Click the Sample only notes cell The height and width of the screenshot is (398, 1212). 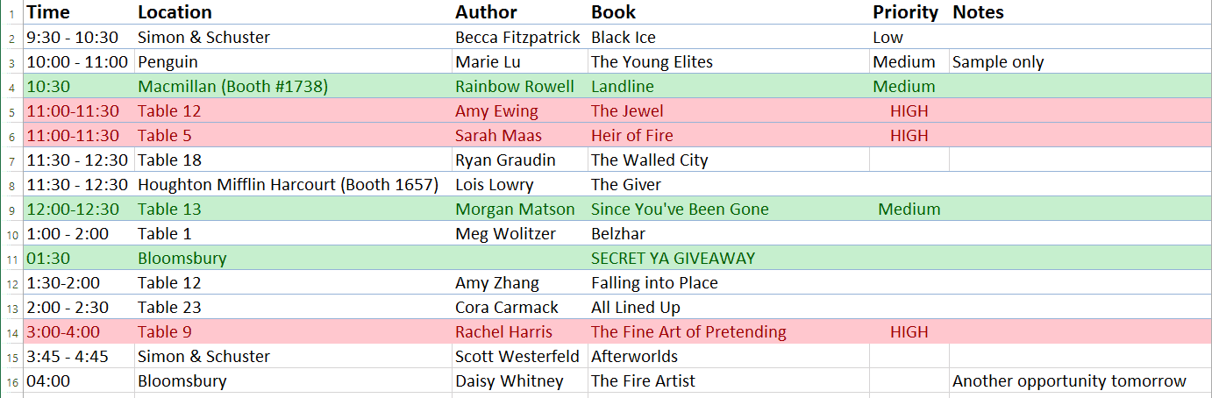click(x=998, y=62)
